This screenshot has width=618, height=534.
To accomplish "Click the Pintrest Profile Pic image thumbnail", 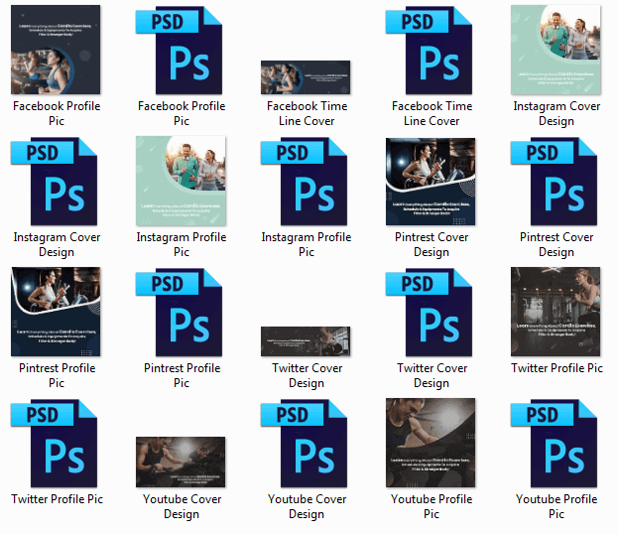I will 57,312.
